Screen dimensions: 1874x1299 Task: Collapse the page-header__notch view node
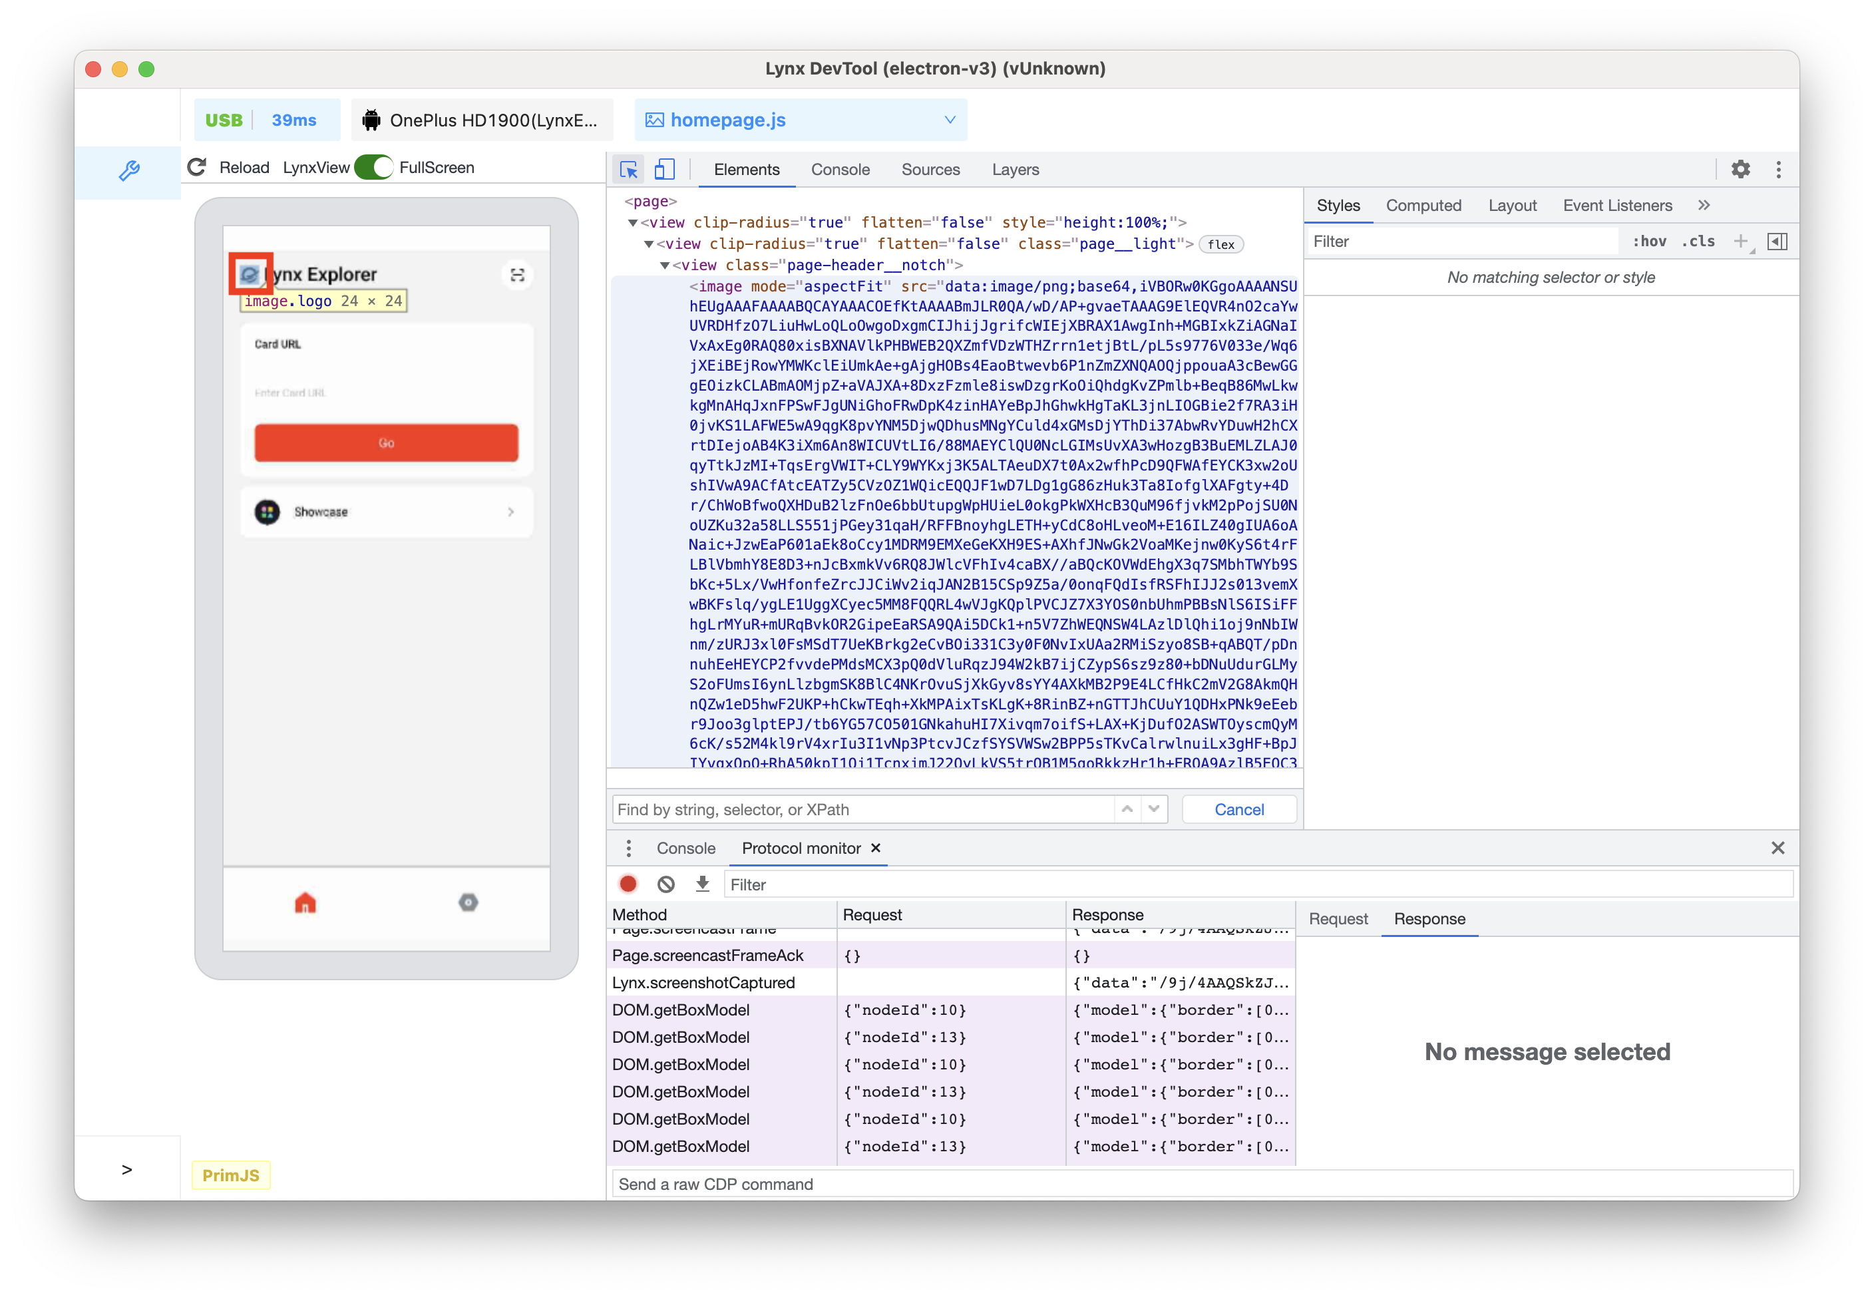665,266
